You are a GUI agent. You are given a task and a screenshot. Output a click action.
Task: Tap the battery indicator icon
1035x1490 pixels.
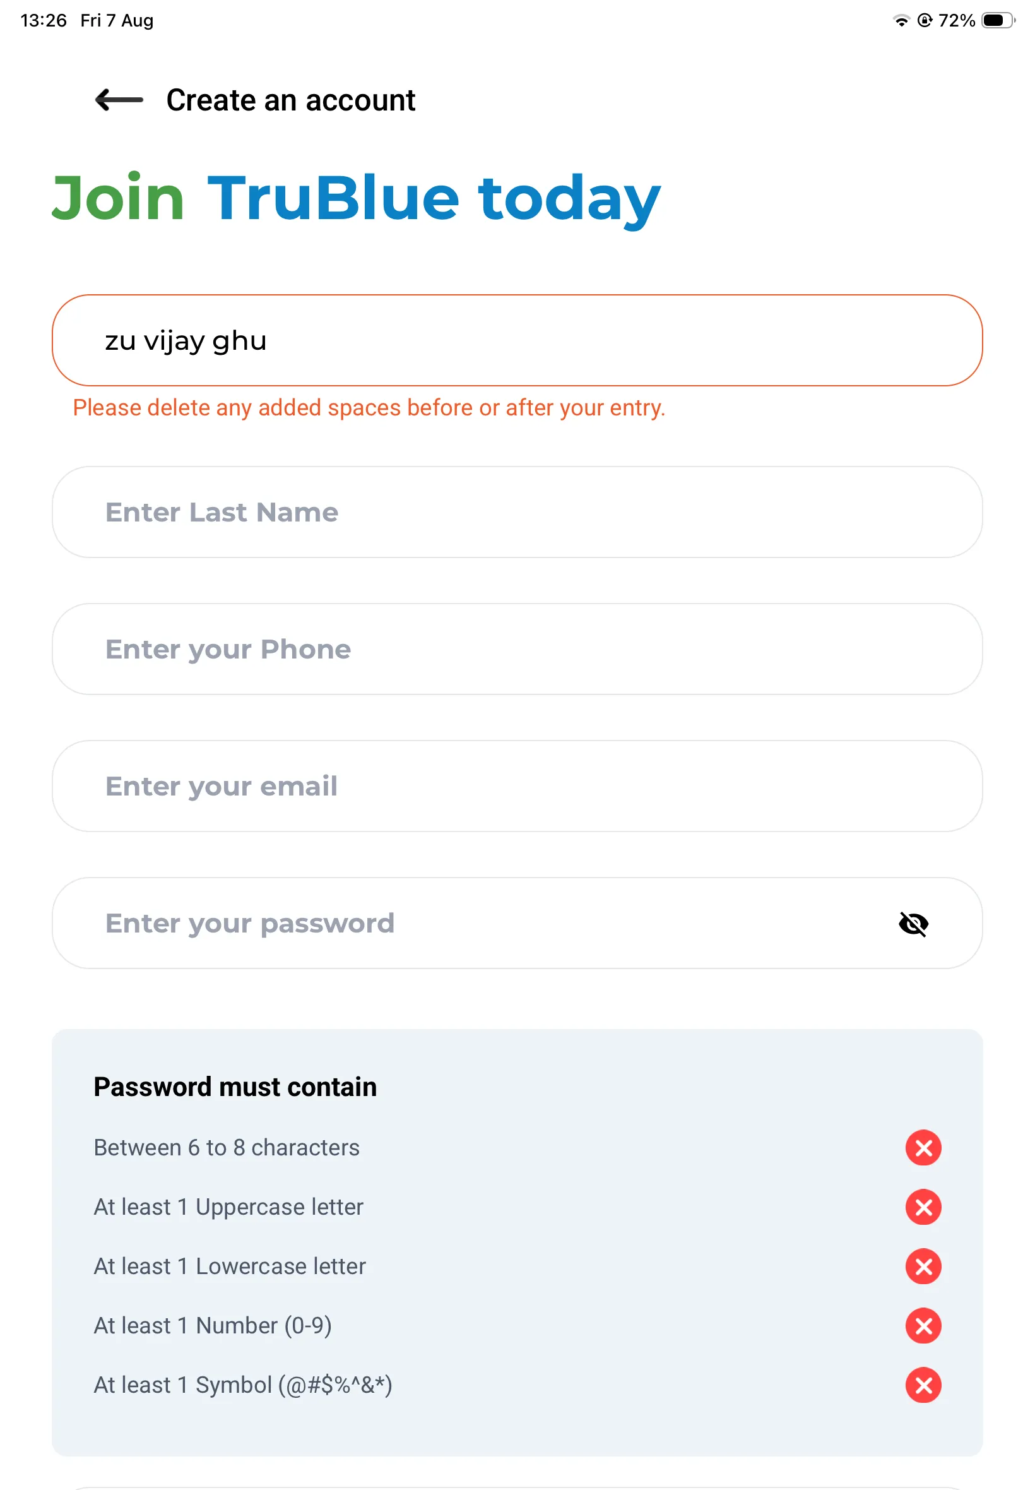click(998, 21)
